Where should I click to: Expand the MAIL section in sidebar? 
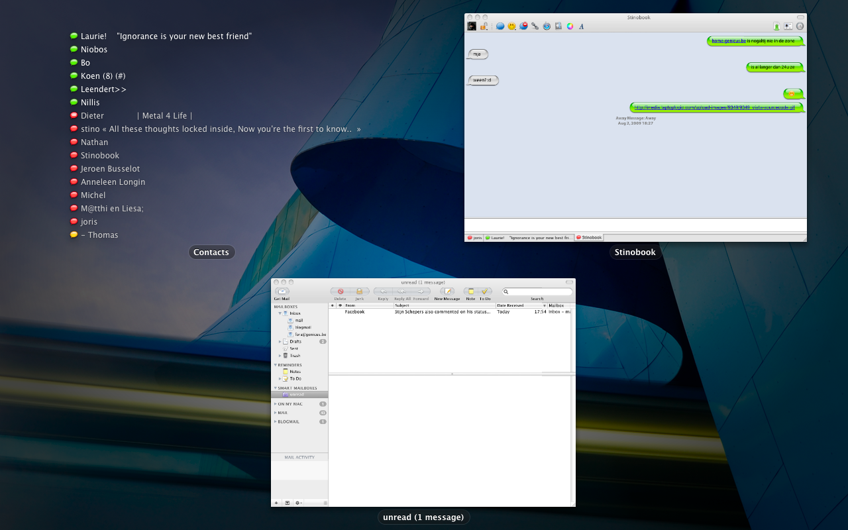pos(275,413)
